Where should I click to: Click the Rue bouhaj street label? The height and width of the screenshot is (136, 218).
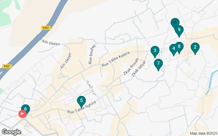[x=92, y=54]
